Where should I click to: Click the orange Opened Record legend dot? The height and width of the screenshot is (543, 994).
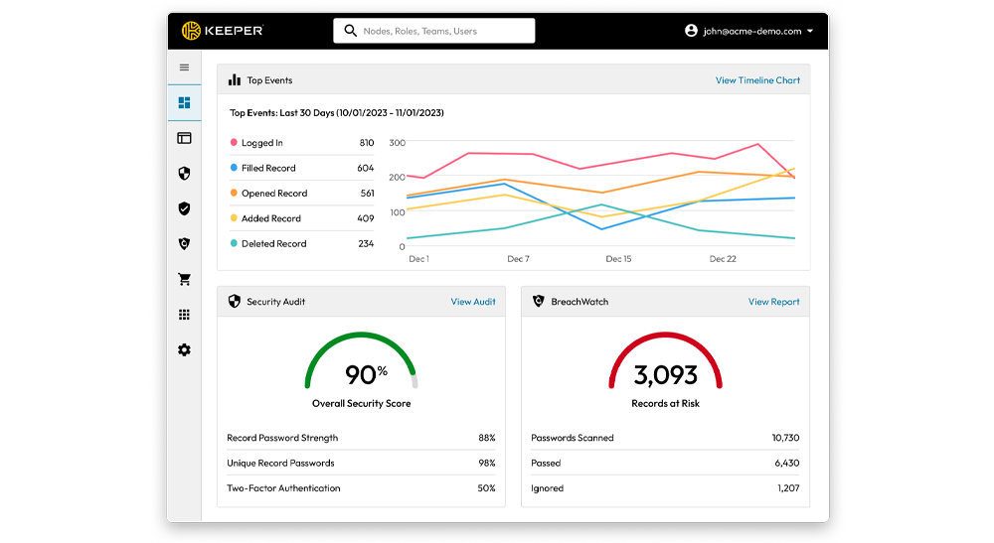point(234,193)
